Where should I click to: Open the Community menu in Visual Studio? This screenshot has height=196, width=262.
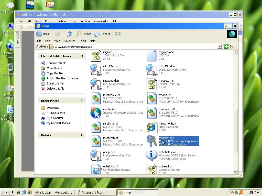pos(101,21)
